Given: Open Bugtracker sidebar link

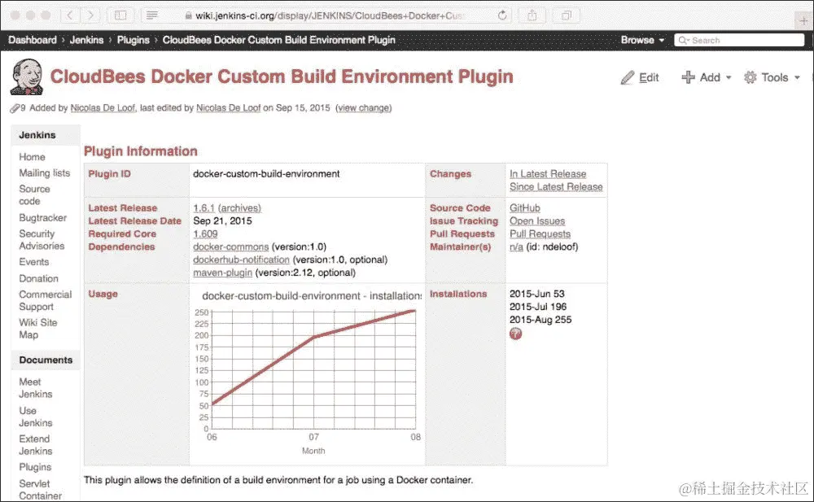Looking at the screenshot, I should 42,217.
